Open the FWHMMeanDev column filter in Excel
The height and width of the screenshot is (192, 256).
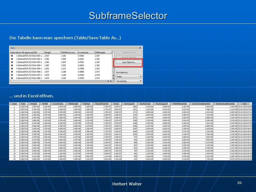(x=188, y=104)
